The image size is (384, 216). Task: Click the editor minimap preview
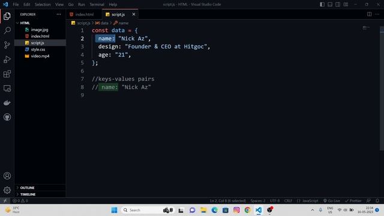click(x=366, y=28)
